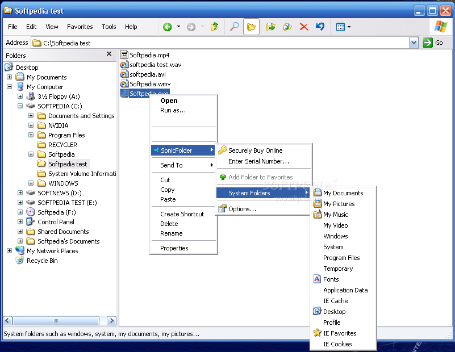
Task: Select My Pictures system folder icon
Action: pyautogui.click(x=318, y=204)
